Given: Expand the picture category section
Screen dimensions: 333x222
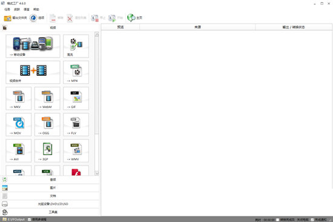Looking at the screenshot, I should 50,188.
